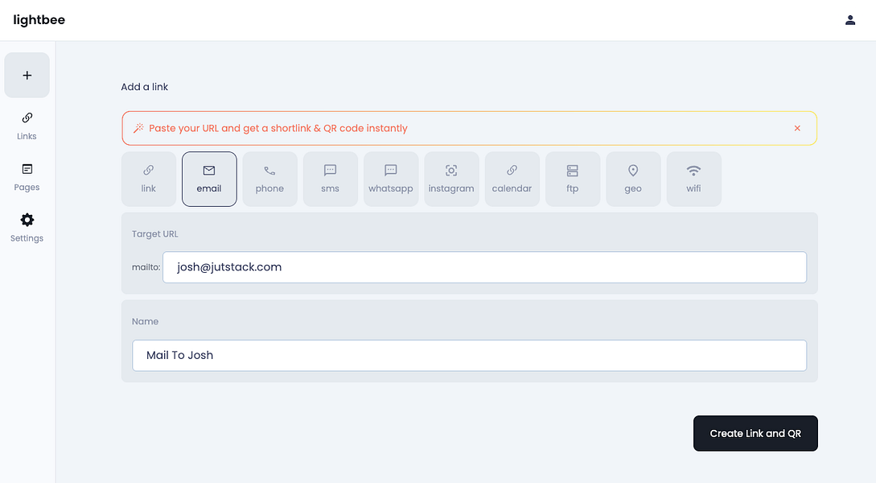The image size is (876, 483).
Task: Select the sms link type option
Action: [x=330, y=178]
